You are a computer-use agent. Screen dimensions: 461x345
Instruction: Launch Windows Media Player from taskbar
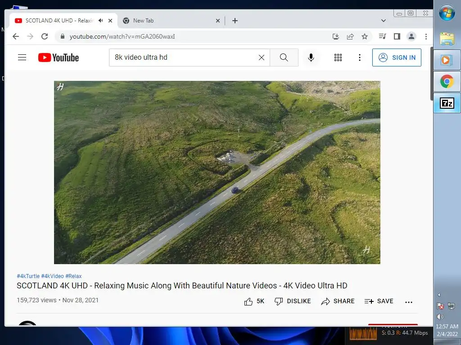click(447, 60)
